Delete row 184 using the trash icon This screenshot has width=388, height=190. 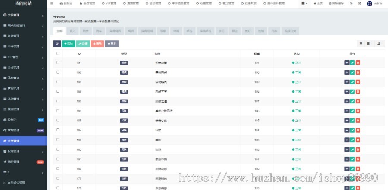pos(358,130)
